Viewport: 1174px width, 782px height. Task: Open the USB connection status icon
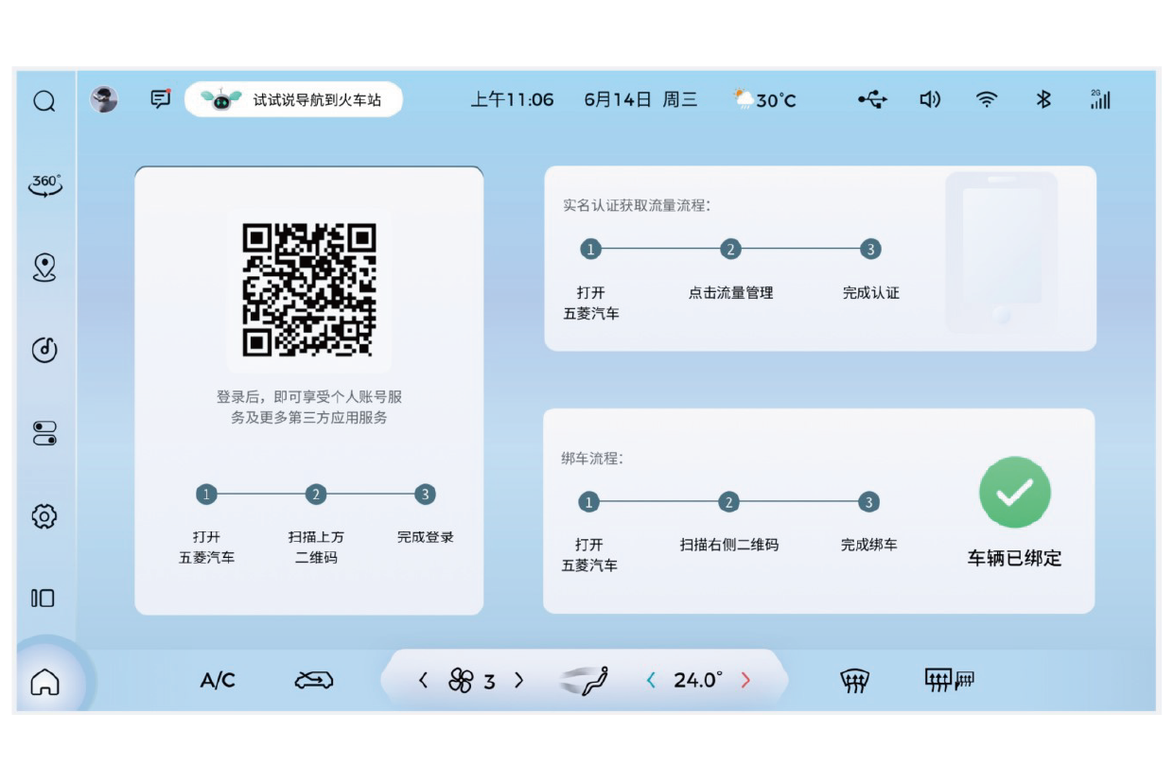point(872,99)
